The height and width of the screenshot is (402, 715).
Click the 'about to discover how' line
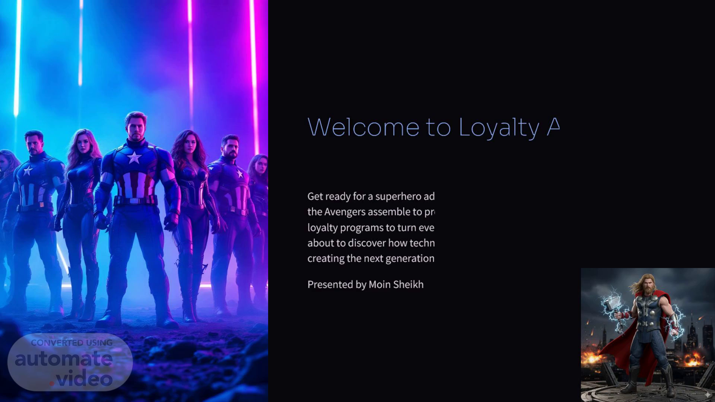click(x=371, y=243)
